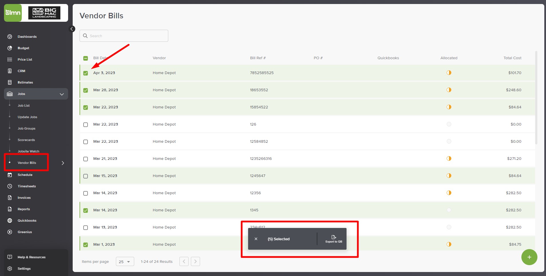Open Vendor Bills in sidebar
Image resolution: width=546 pixels, height=276 pixels.
pyautogui.click(x=27, y=163)
